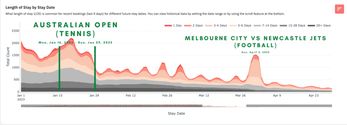Viewport: 347px width, 125px height.
Task: Click the Stay Date axis title
Action: coord(176,113)
